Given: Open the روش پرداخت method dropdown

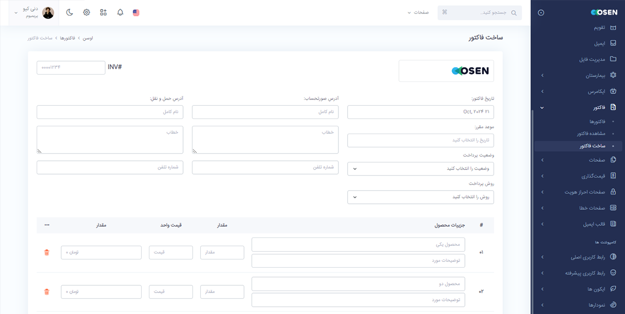Looking at the screenshot, I should tap(420, 197).
